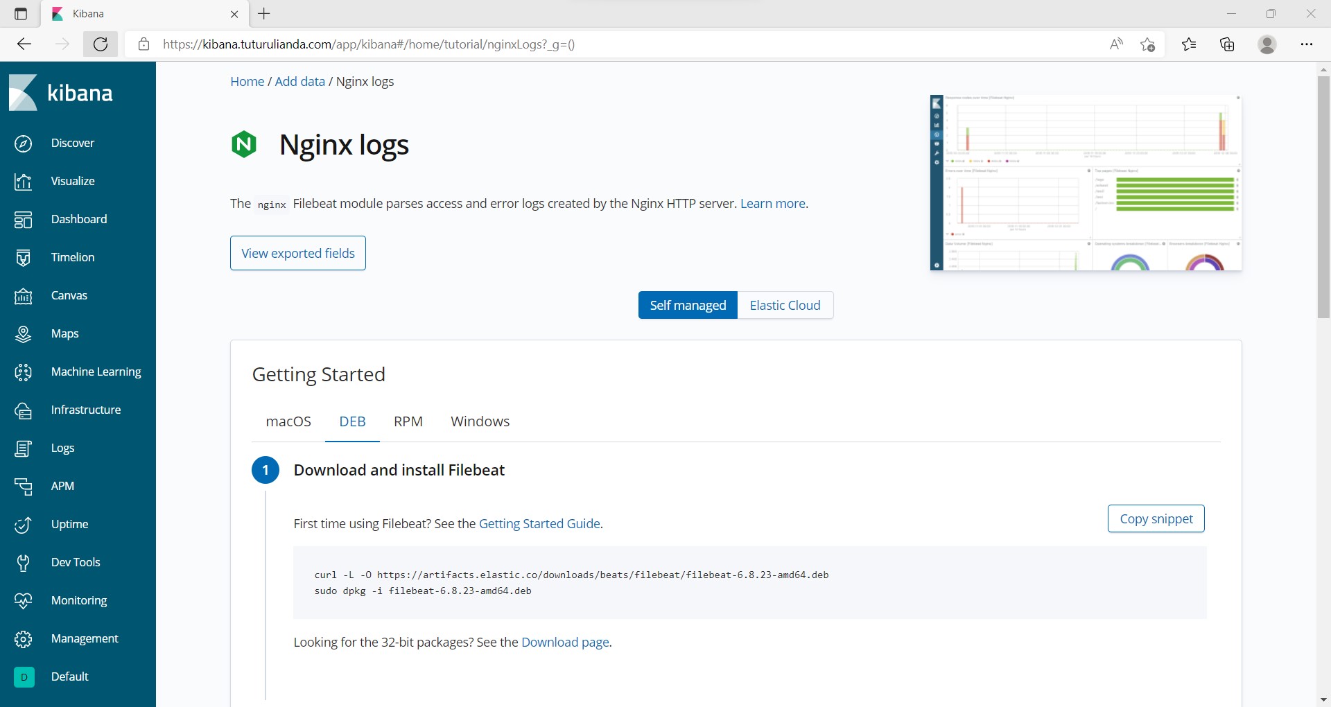Click the sudo dpkg command line

coord(423,591)
